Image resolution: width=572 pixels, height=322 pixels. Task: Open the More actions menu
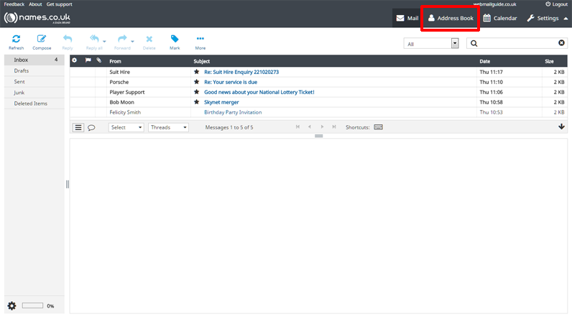(x=200, y=42)
